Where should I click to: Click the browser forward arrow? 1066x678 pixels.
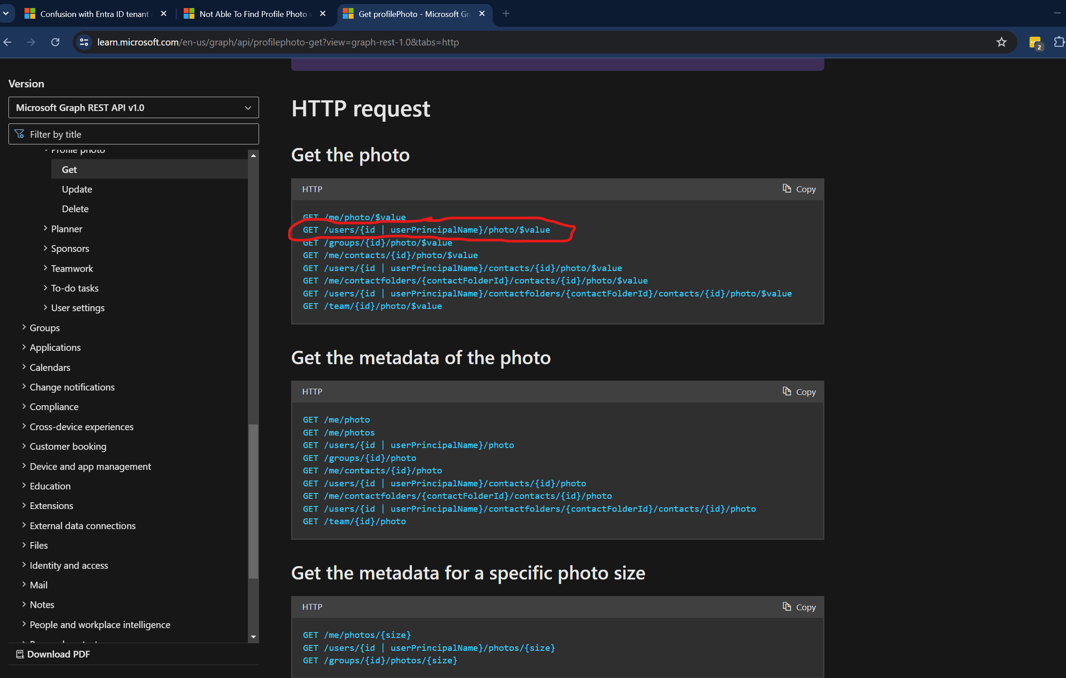pos(31,42)
